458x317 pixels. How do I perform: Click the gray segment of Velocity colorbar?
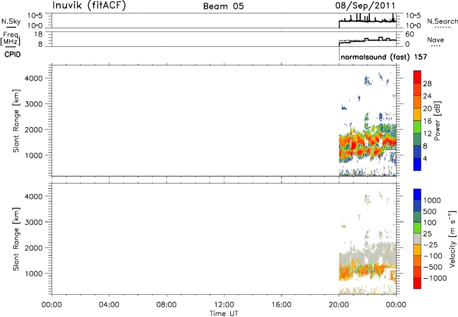click(417, 239)
